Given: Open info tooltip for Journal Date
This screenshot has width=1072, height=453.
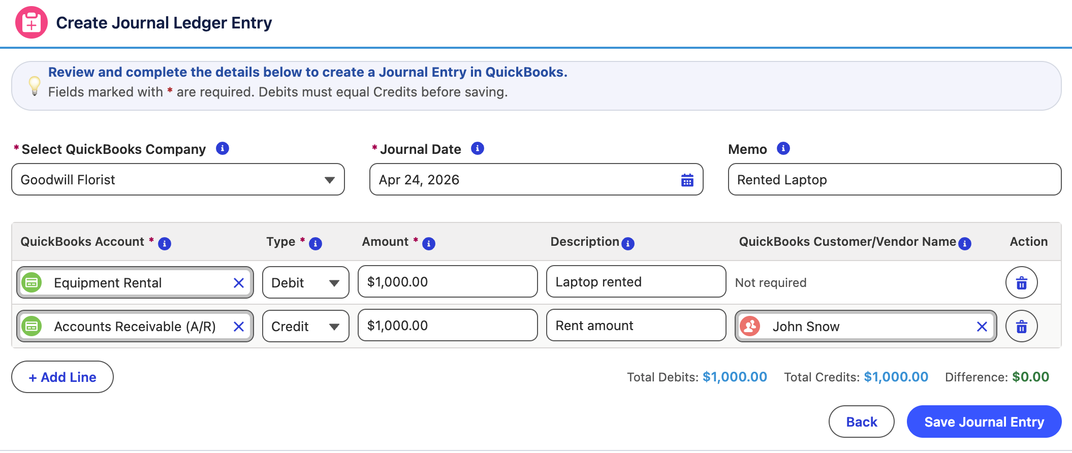Looking at the screenshot, I should click(x=478, y=148).
